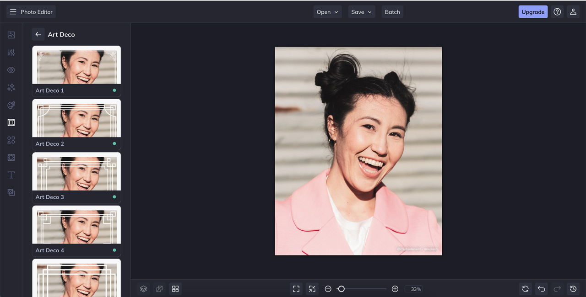The height and width of the screenshot is (297, 586).
Task: Click the Batch button
Action: [392, 12]
